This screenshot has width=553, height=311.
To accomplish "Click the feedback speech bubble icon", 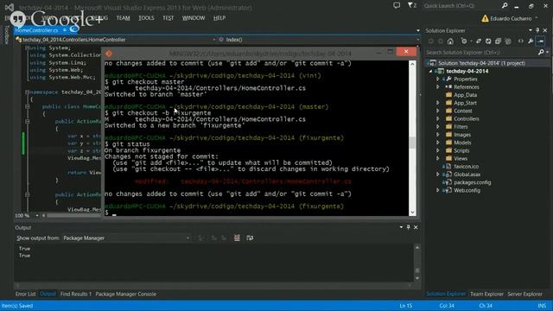I will click(x=397, y=5).
